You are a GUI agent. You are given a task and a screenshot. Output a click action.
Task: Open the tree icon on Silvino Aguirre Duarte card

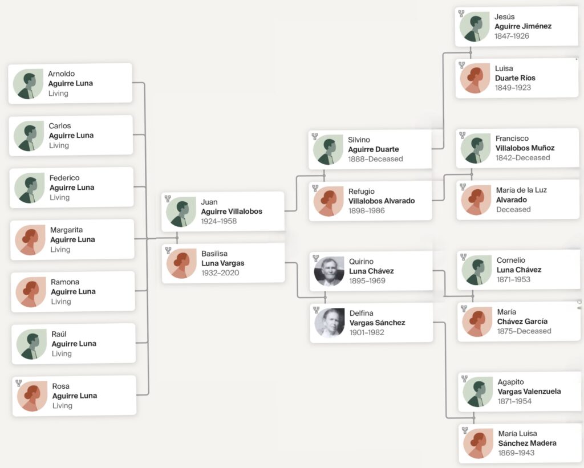point(315,137)
